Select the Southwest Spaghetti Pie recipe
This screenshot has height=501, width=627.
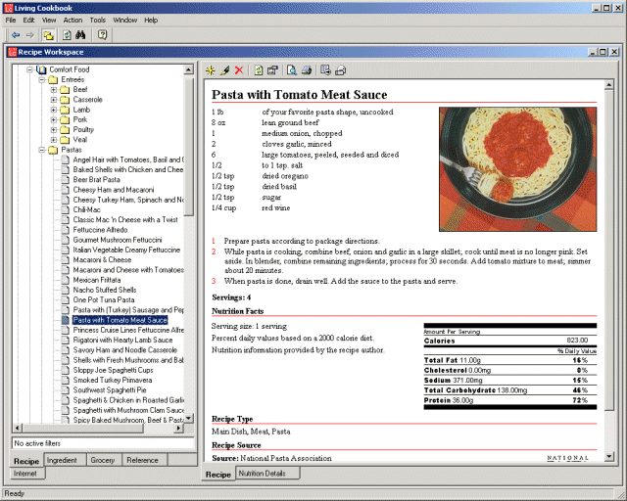pyautogui.click(x=110, y=389)
